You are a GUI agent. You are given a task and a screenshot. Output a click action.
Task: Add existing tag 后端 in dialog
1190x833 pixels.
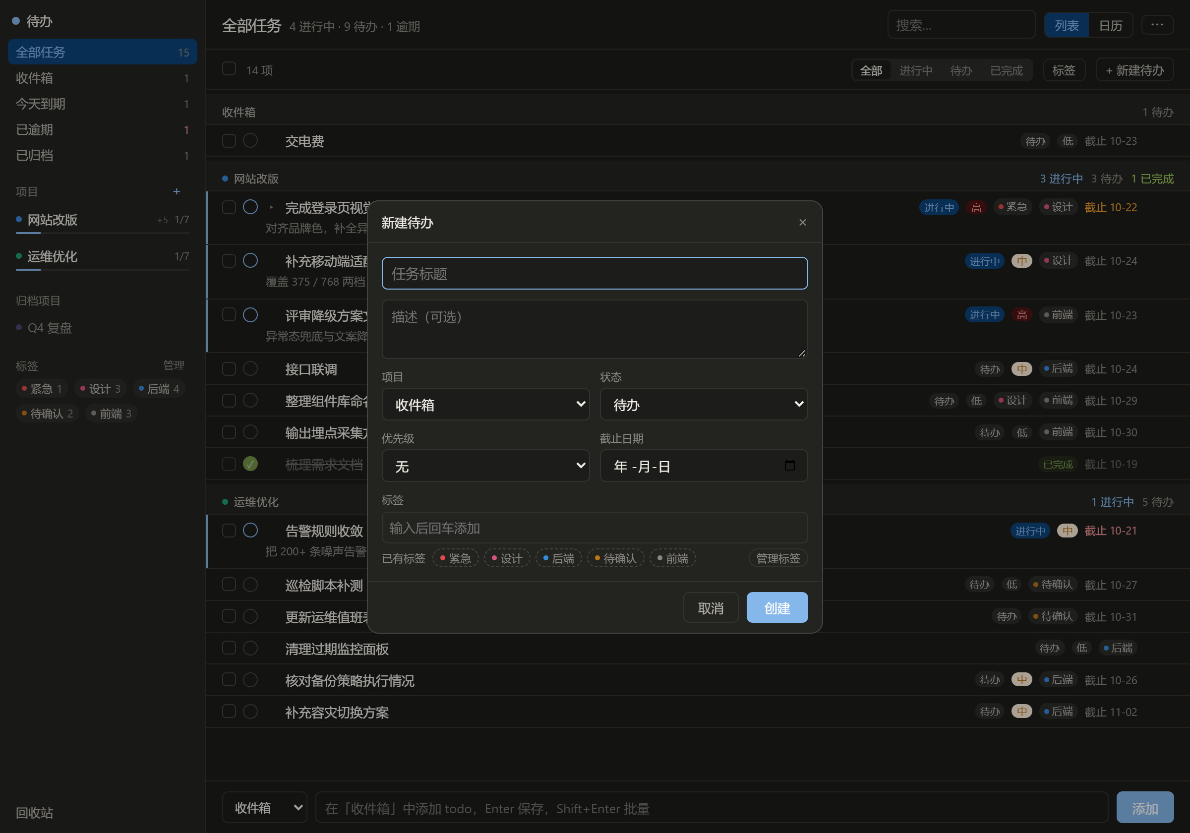(558, 558)
